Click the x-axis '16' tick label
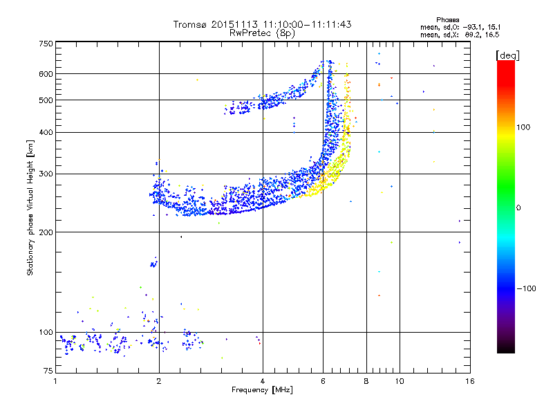 coord(470,381)
